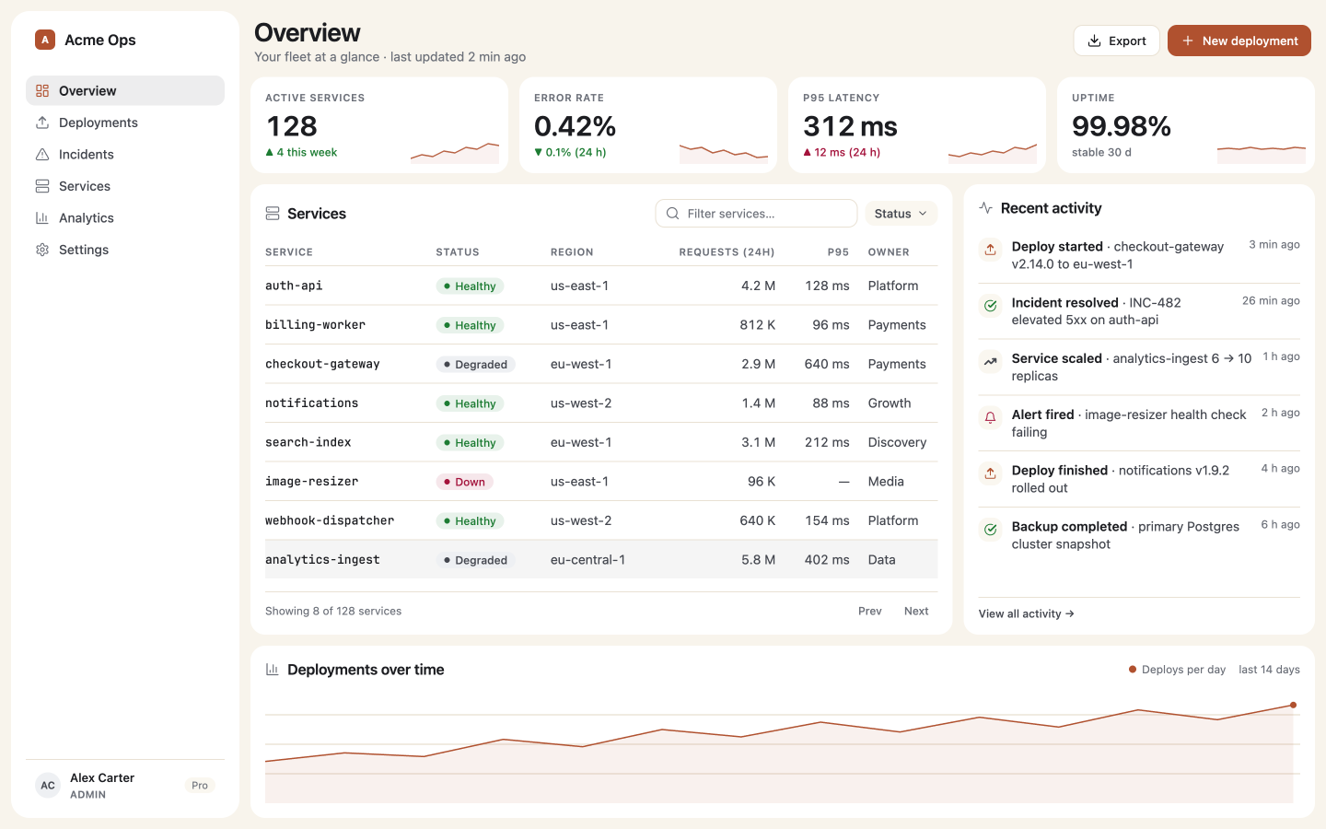Click the Deployments over time chart icon
This screenshot has height=829, width=1326.
[x=273, y=670]
